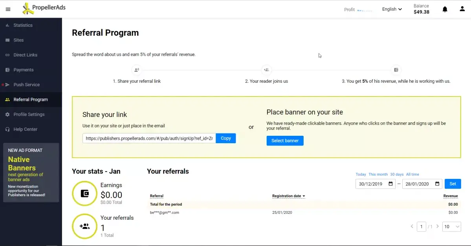
Task: Filter referrals by 30 days
Action: [397, 174]
